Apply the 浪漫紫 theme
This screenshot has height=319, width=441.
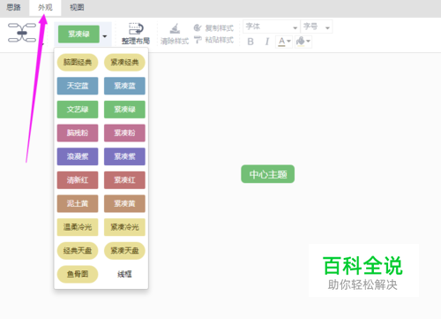(x=78, y=156)
